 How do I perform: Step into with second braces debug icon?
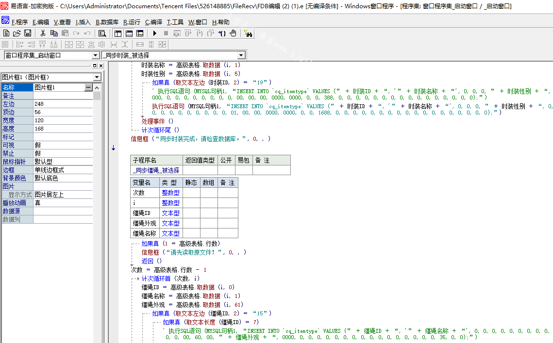point(200,33)
